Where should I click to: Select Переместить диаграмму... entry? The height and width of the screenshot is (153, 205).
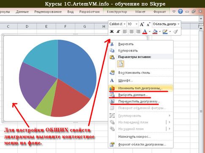point(141,101)
